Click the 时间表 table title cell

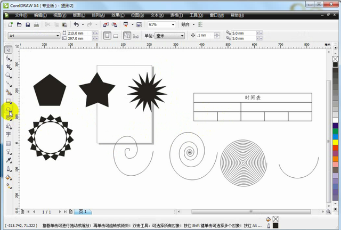(x=253, y=97)
